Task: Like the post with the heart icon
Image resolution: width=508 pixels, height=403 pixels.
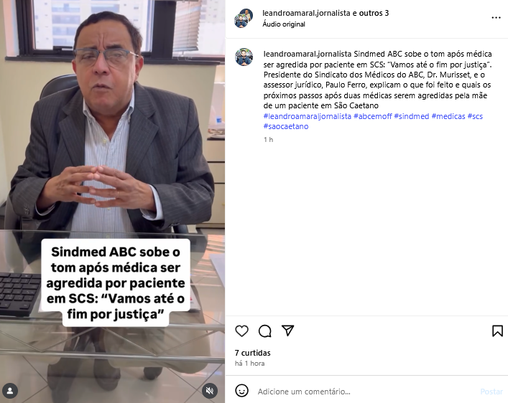Action: (x=241, y=331)
